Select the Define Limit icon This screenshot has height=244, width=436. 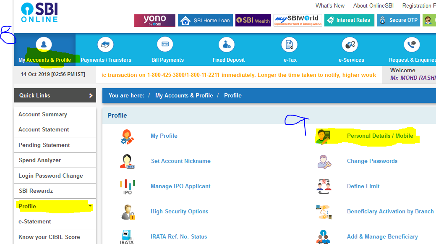tap(324, 186)
